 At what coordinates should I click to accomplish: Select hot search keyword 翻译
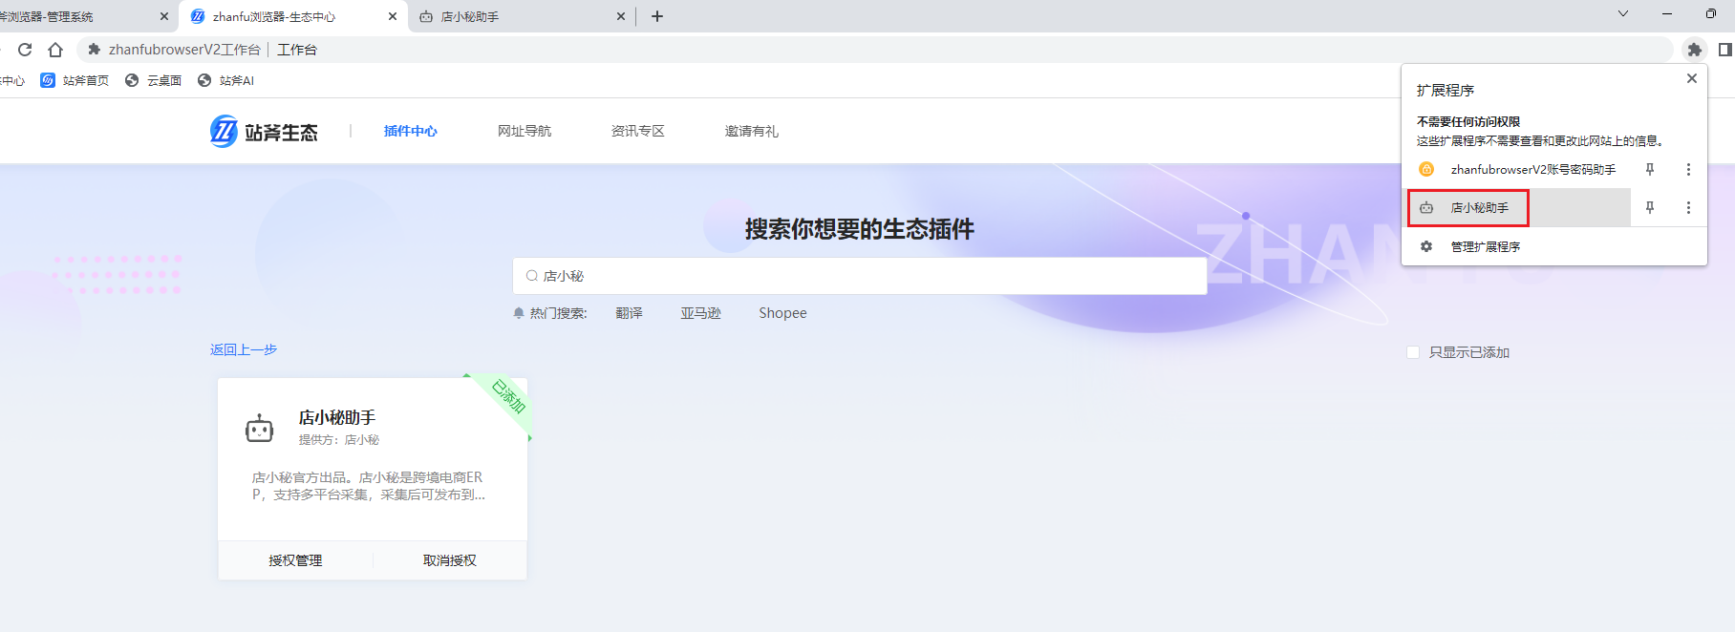point(630,313)
